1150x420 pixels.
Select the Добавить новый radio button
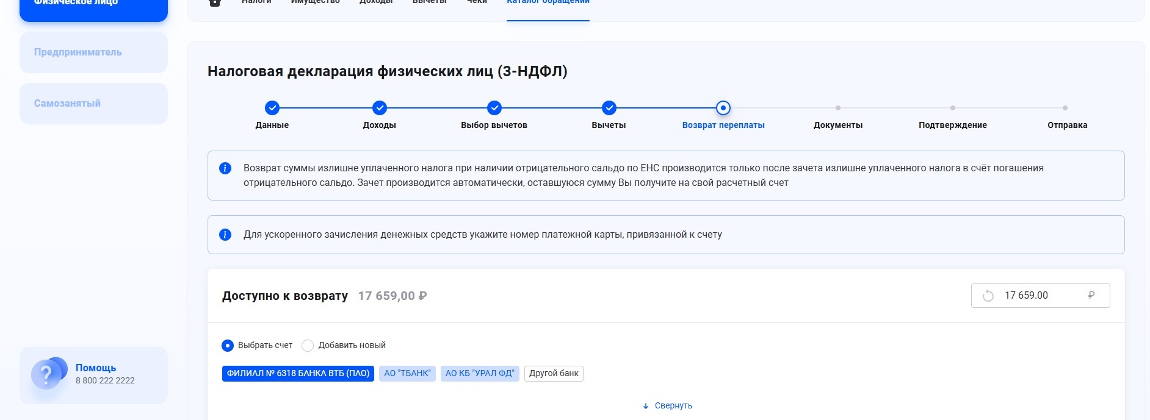click(x=308, y=346)
